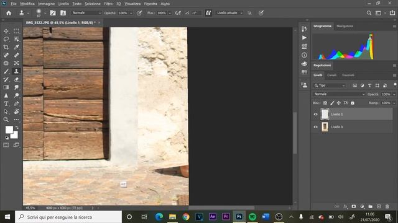Image resolution: width=398 pixels, height=223 pixels.
Task: Select the Type tool
Action: pos(6,103)
